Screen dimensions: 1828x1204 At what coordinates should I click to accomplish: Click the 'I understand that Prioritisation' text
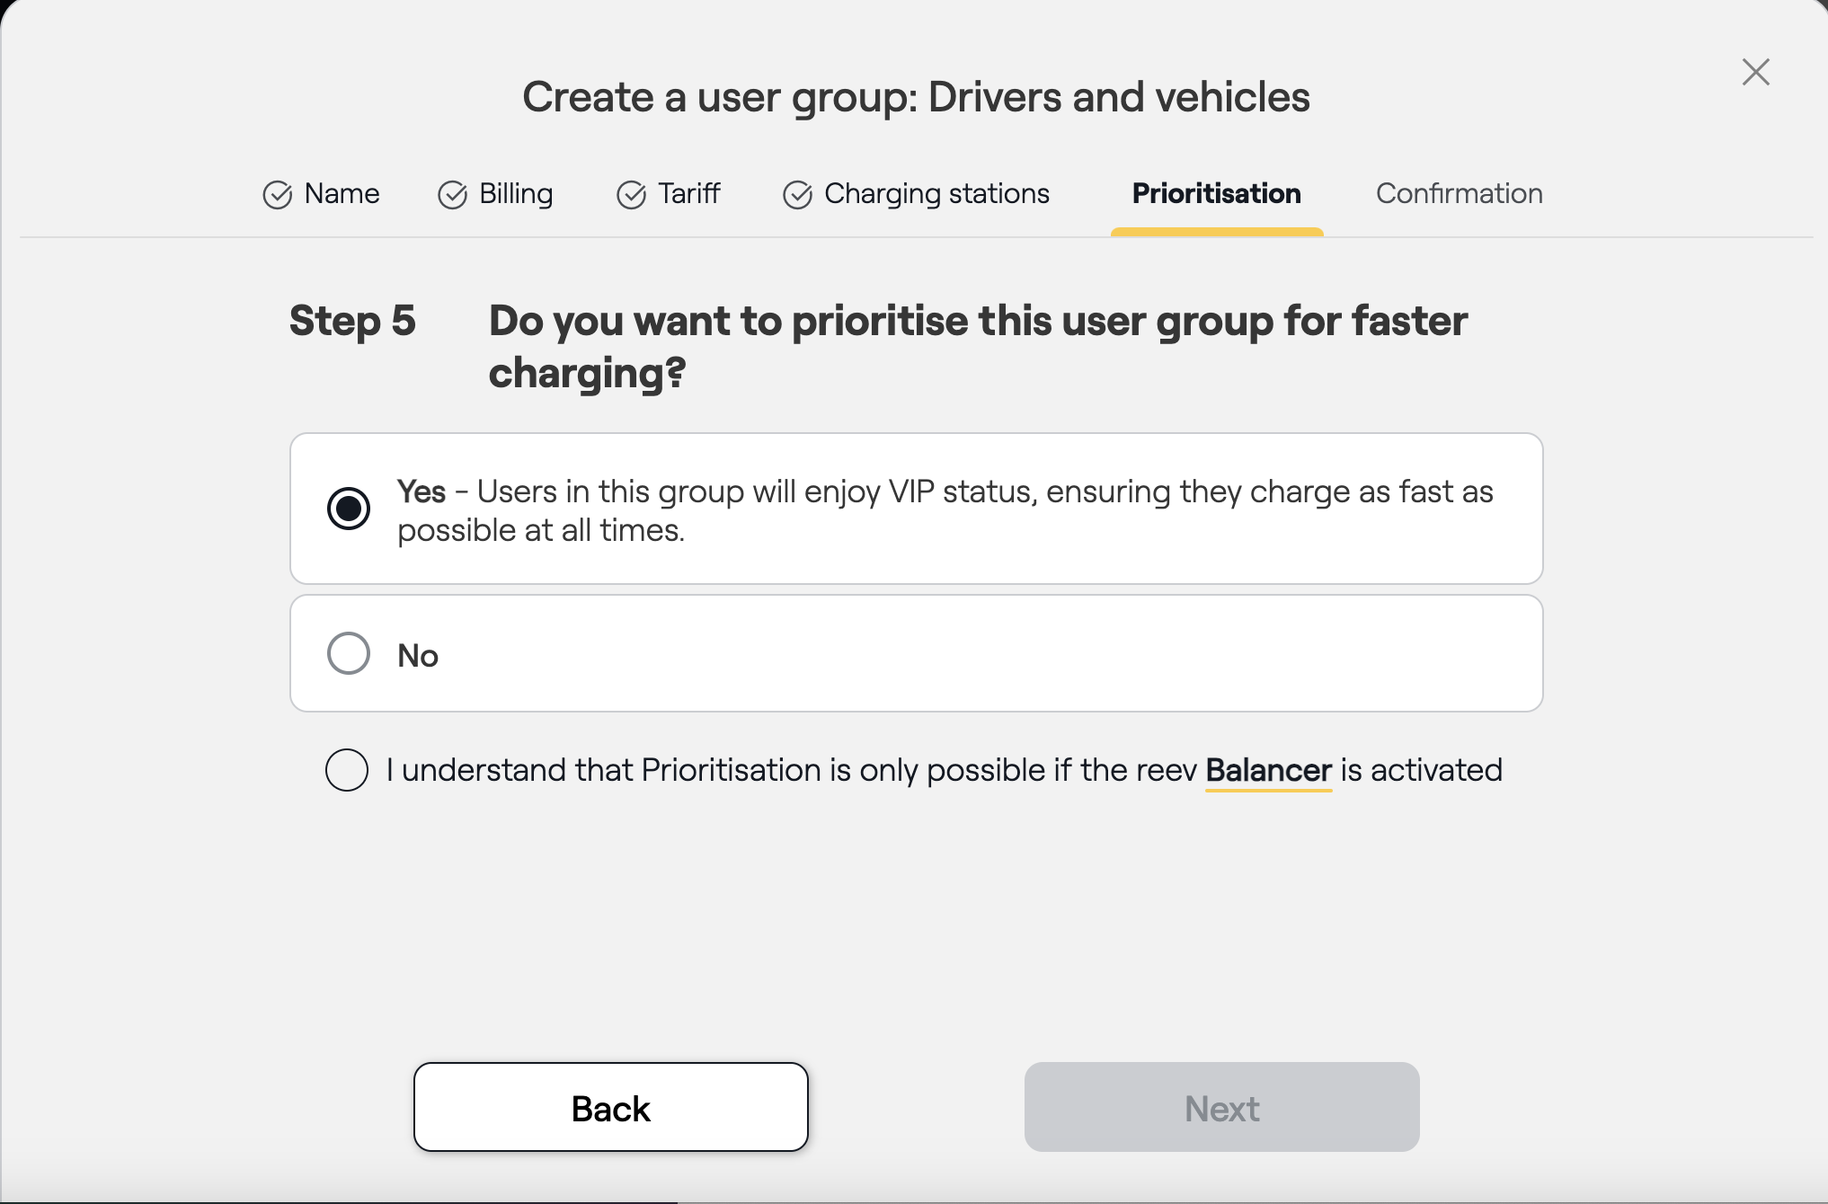click(791, 771)
